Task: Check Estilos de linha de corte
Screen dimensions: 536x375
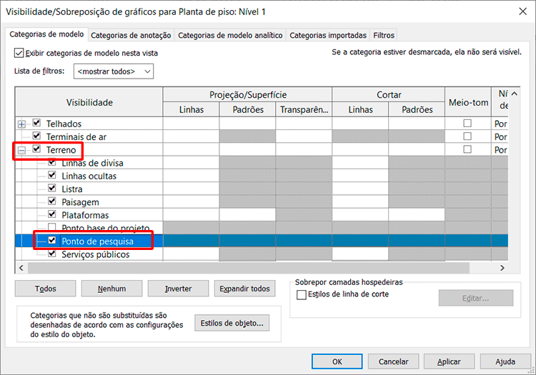Action: coord(302,295)
